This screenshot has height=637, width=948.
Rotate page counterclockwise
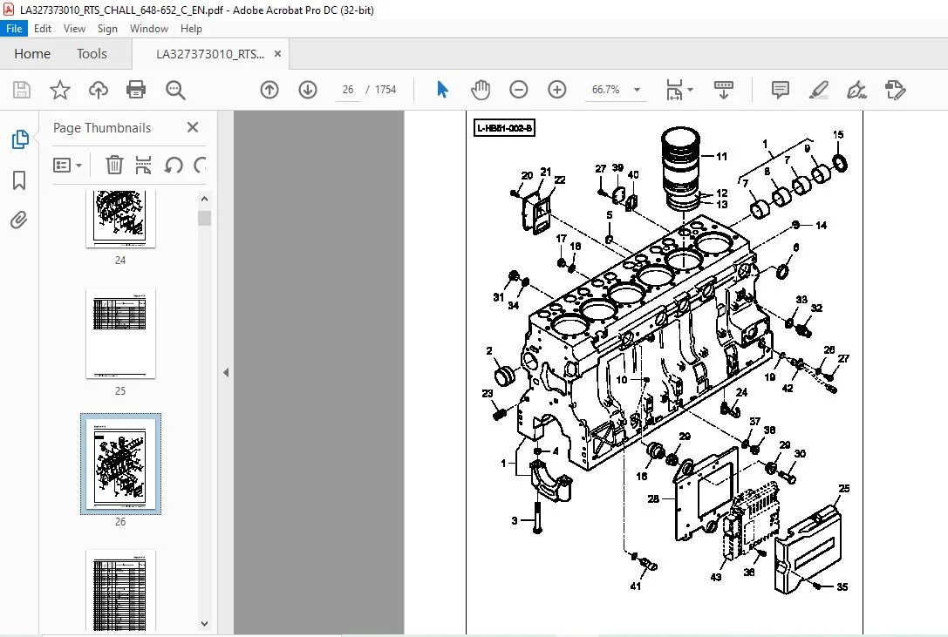(x=174, y=165)
